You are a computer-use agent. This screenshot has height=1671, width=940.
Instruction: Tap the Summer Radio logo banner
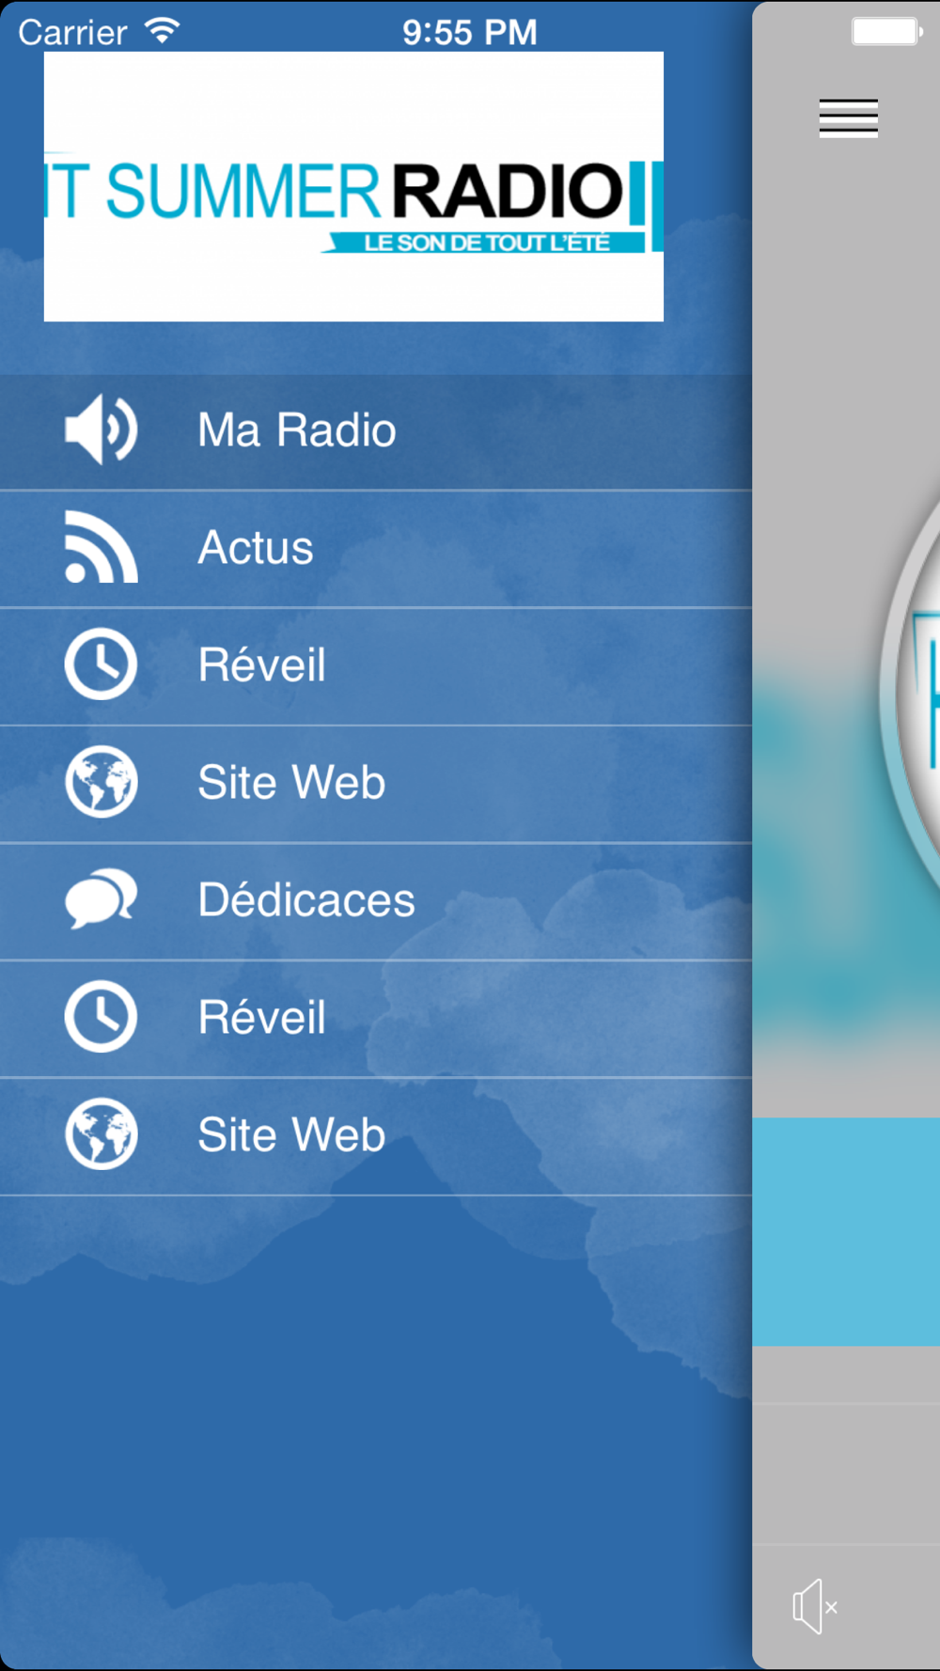[353, 187]
